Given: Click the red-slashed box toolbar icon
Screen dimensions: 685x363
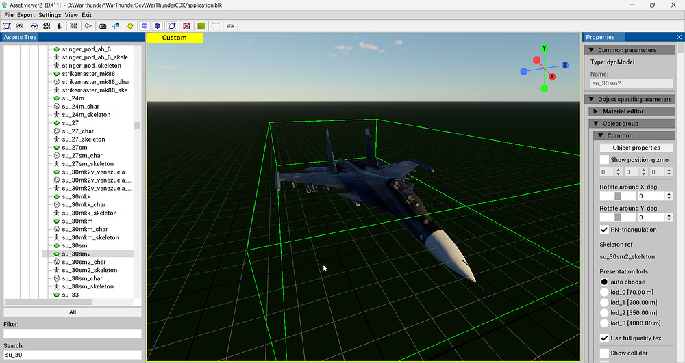Looking at the screenshot, I should [x=186, y=25].
